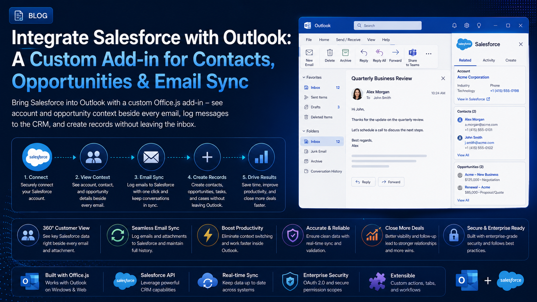Click the Reply arrow in the ribbon
537x302 pixels.
(364, 52)
